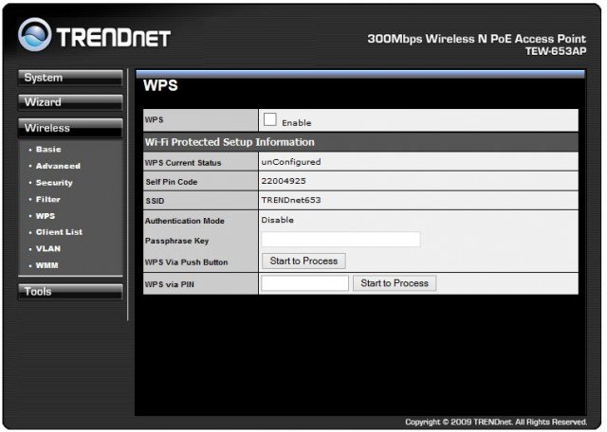Open the Tools menu section
Screen dimensions: 607x432
pos(70,293)
